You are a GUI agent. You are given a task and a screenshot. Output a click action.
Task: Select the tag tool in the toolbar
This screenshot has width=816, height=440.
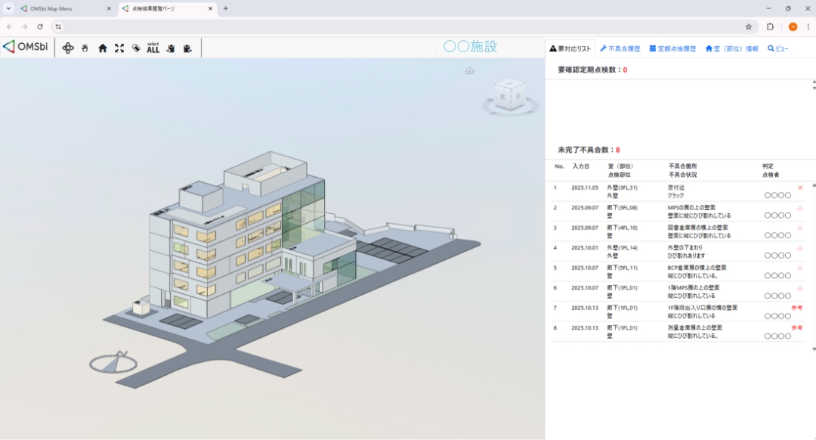coord(137,48)
